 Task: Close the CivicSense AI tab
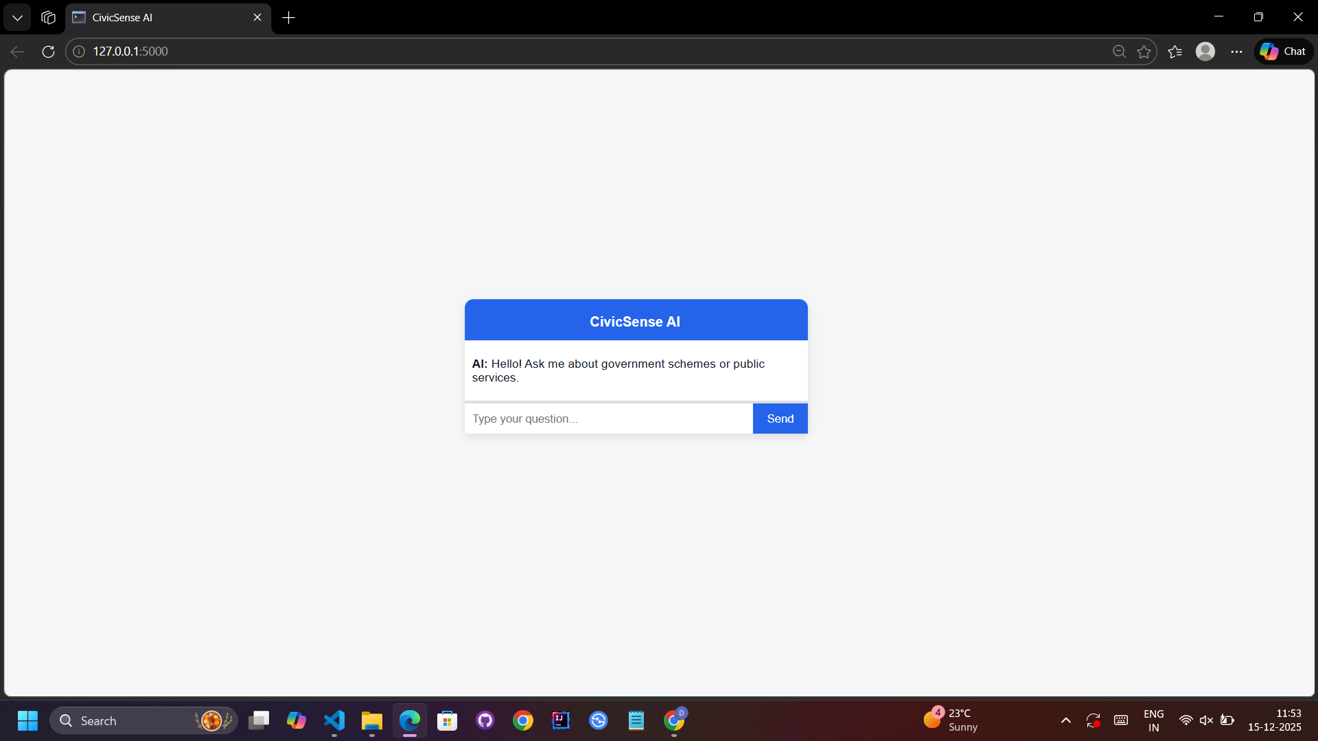pyautogui.click(x=257, y=18)
